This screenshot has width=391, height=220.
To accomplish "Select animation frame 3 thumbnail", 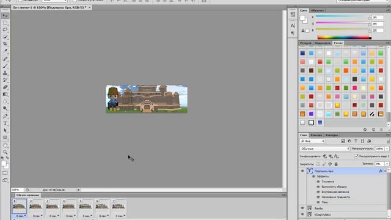I will [x=52, y=206].
